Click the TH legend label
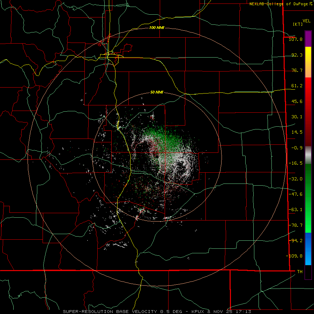 point(300,271)
